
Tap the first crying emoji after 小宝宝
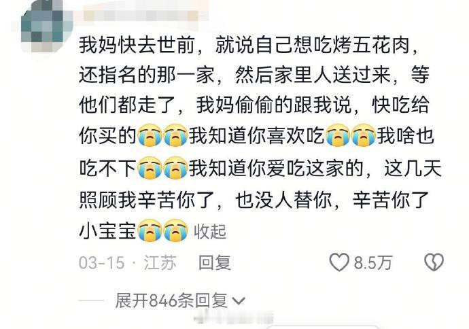coord(150,230)
